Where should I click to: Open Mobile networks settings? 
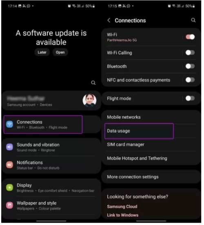click(151, 117)
